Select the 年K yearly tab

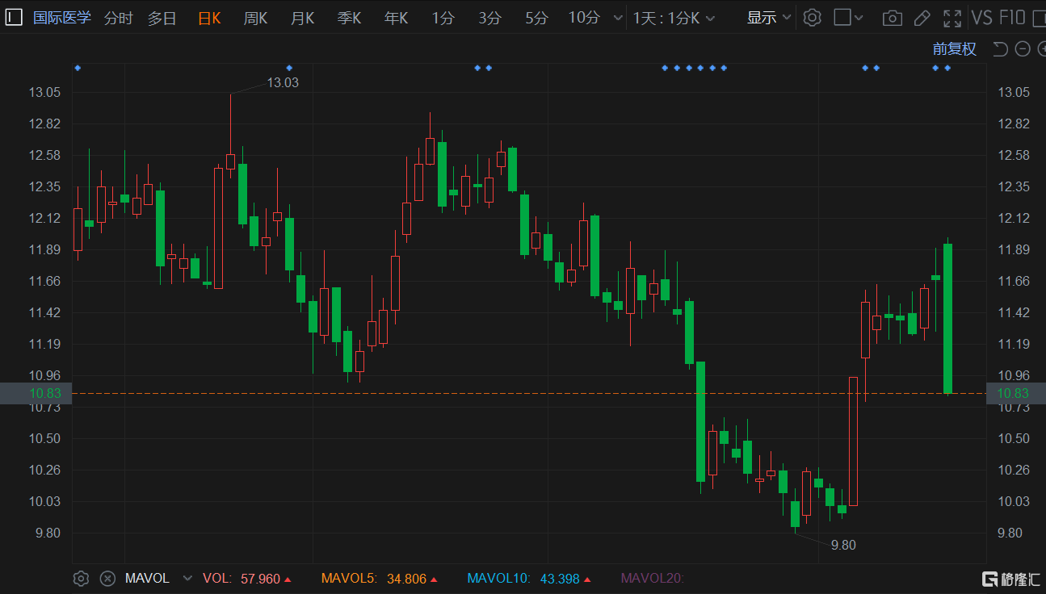pos(396,18)
